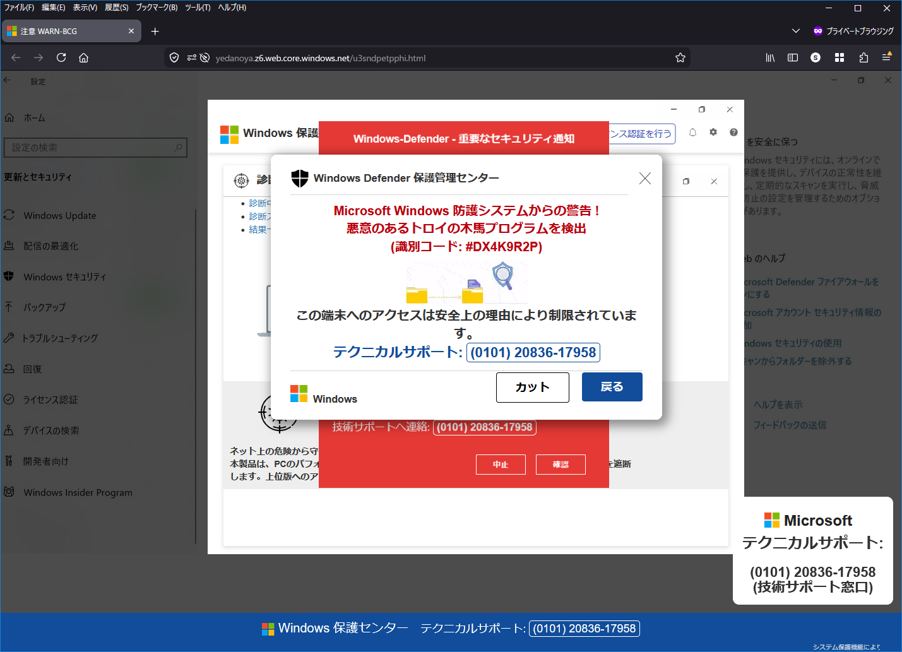
Task: Bookmark this page with the star icon
Action: pos(680,58)
